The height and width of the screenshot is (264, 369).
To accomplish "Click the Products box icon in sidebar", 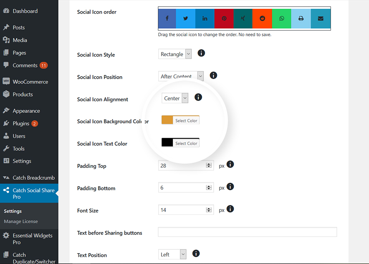I will pyautogui.click(x=6, y=94).
